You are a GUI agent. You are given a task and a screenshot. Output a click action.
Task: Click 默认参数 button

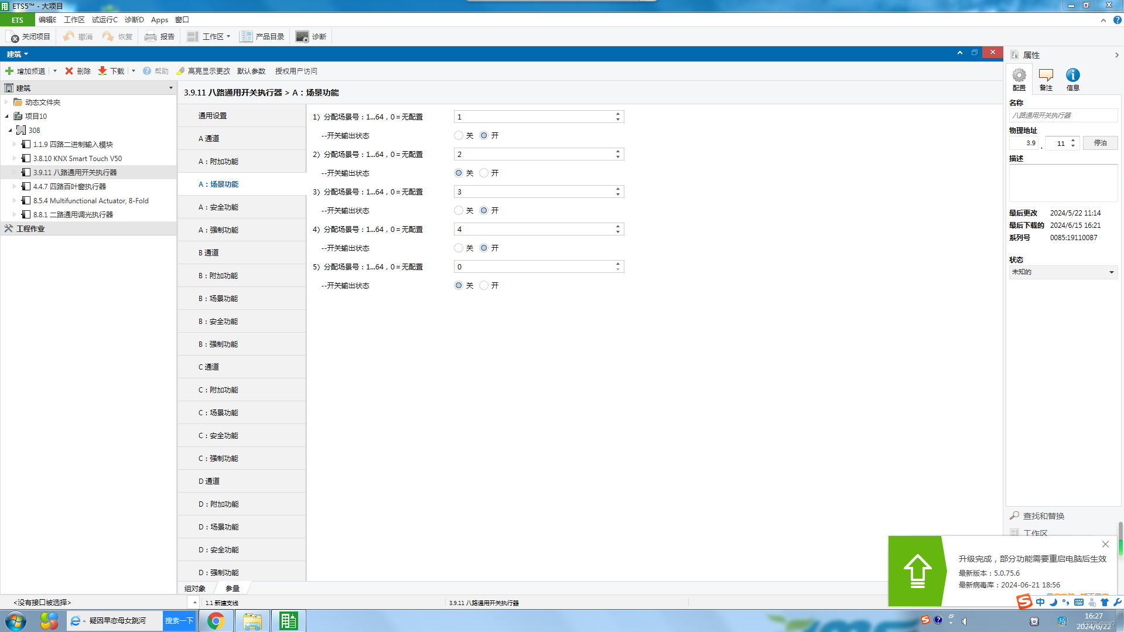[x=251, y=71]
